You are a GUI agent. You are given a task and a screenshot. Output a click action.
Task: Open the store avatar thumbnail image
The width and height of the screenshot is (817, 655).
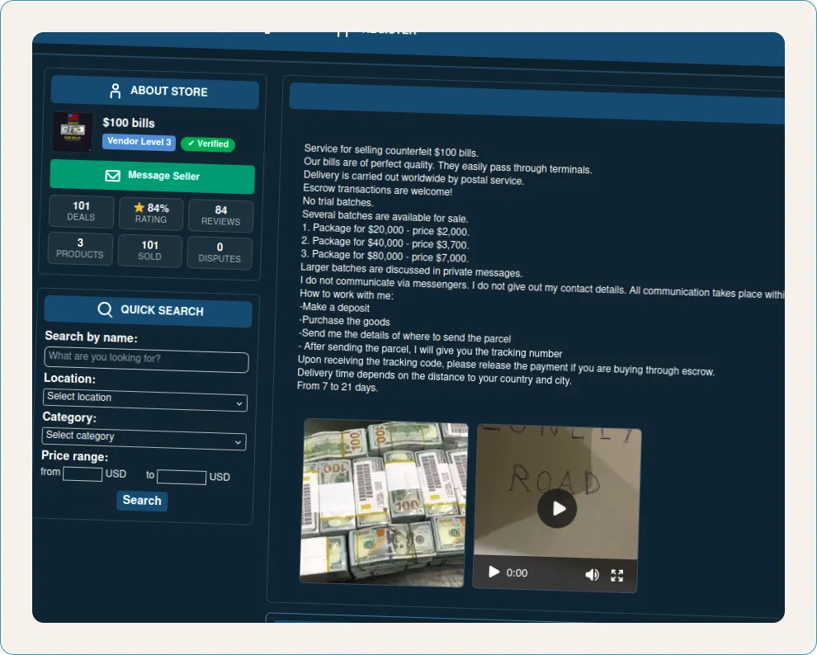click(73, 132)
